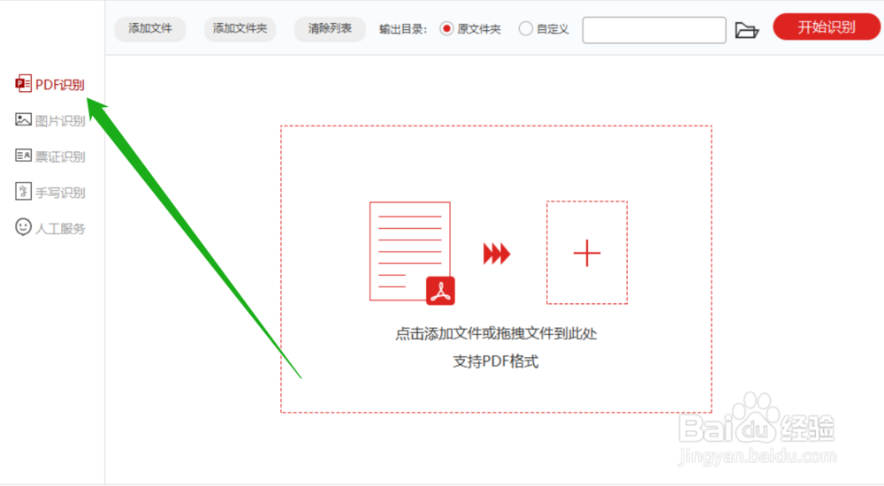The width and height of the screenshot is (884, 486).
Task: Click the 添加文件 button
Action: 150,29
